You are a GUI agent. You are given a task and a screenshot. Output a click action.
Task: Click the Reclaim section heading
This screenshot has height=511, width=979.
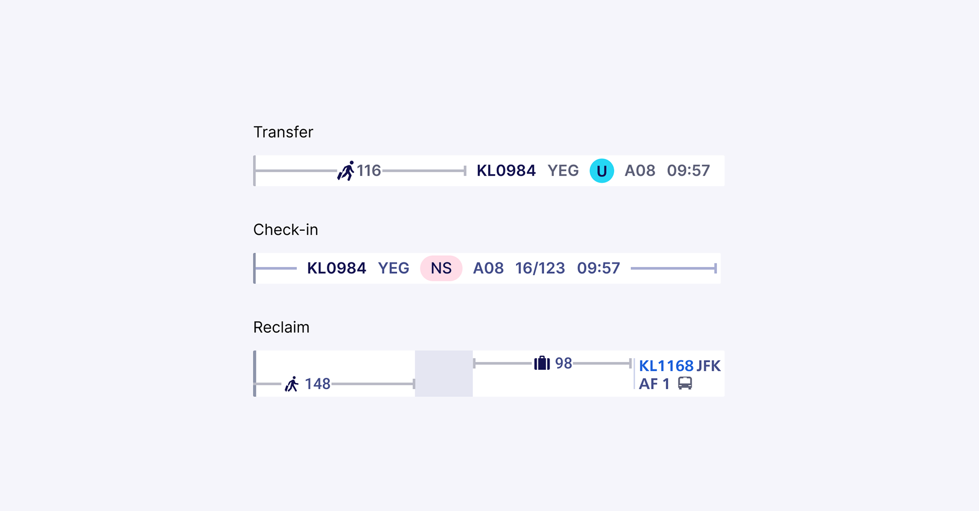pyautogui.click(x=281, y=327)
